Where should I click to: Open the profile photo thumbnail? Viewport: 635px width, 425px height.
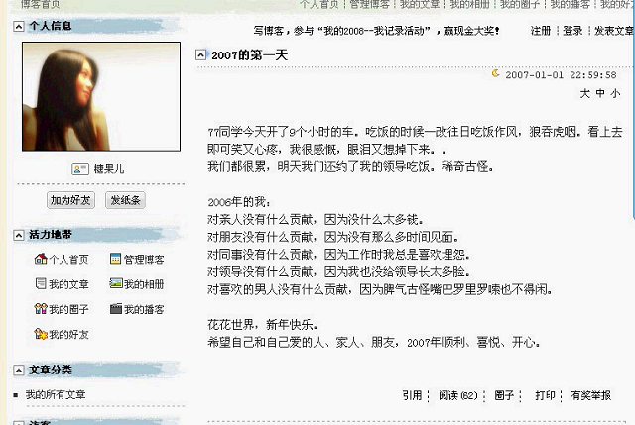coord(101,97)
